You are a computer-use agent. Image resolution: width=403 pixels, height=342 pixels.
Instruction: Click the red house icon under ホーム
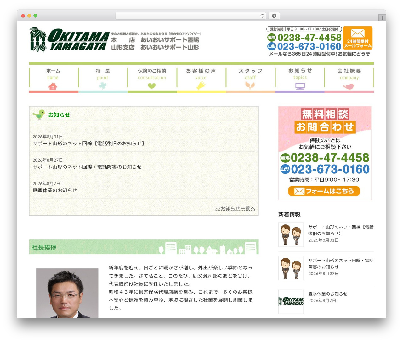pos(53,86)
